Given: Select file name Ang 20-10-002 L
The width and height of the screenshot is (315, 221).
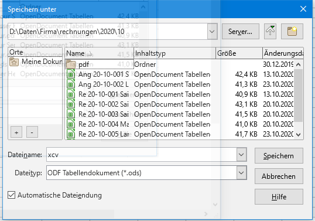Looking at the screenshot, I should pyautogui.click(x=104, y=84).
